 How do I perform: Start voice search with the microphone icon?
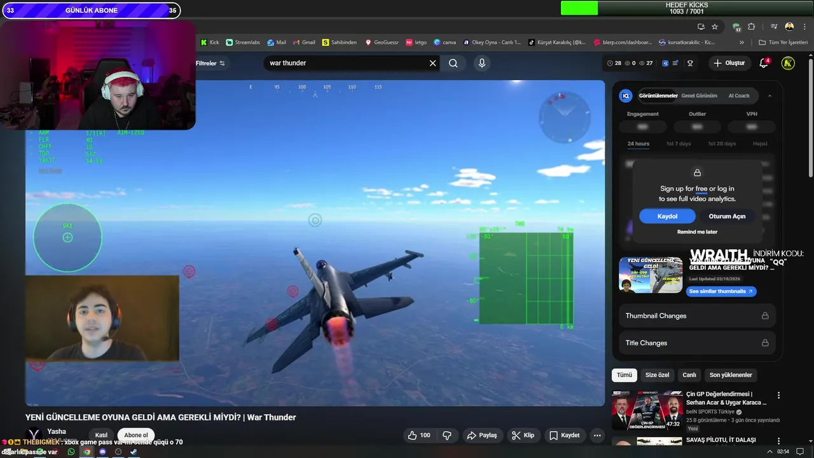pos(482,63)
